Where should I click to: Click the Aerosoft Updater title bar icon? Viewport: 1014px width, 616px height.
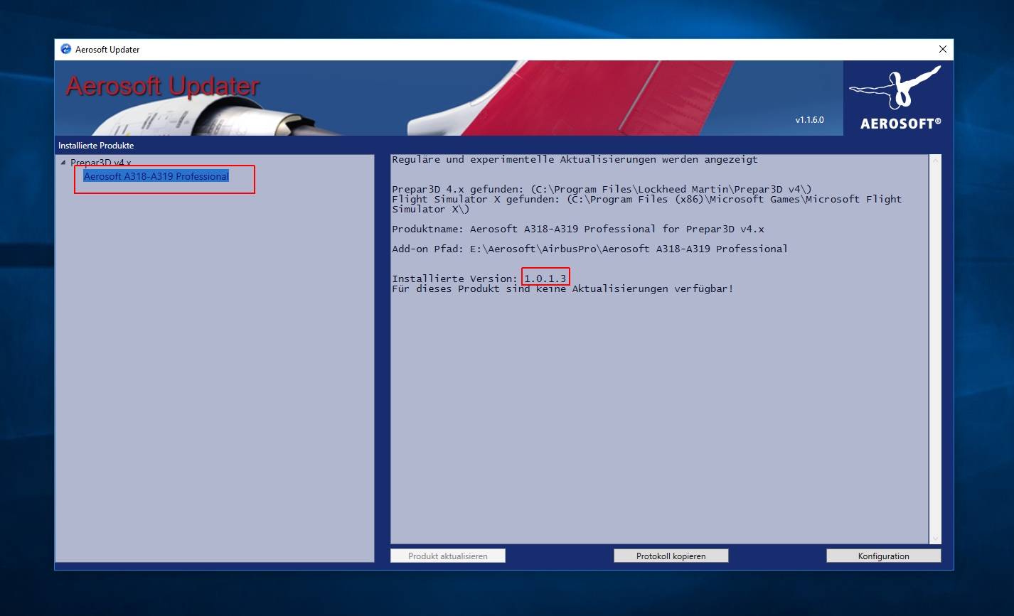coord(66,49)
